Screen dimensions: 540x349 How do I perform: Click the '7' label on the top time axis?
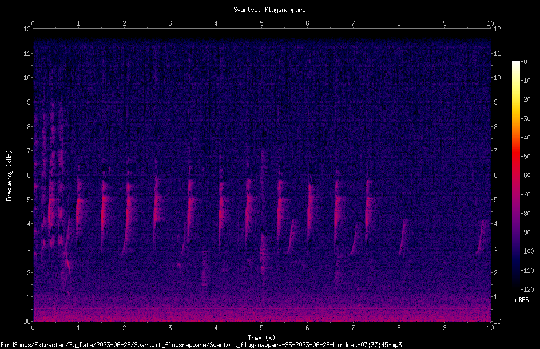[x=353, y=23]
